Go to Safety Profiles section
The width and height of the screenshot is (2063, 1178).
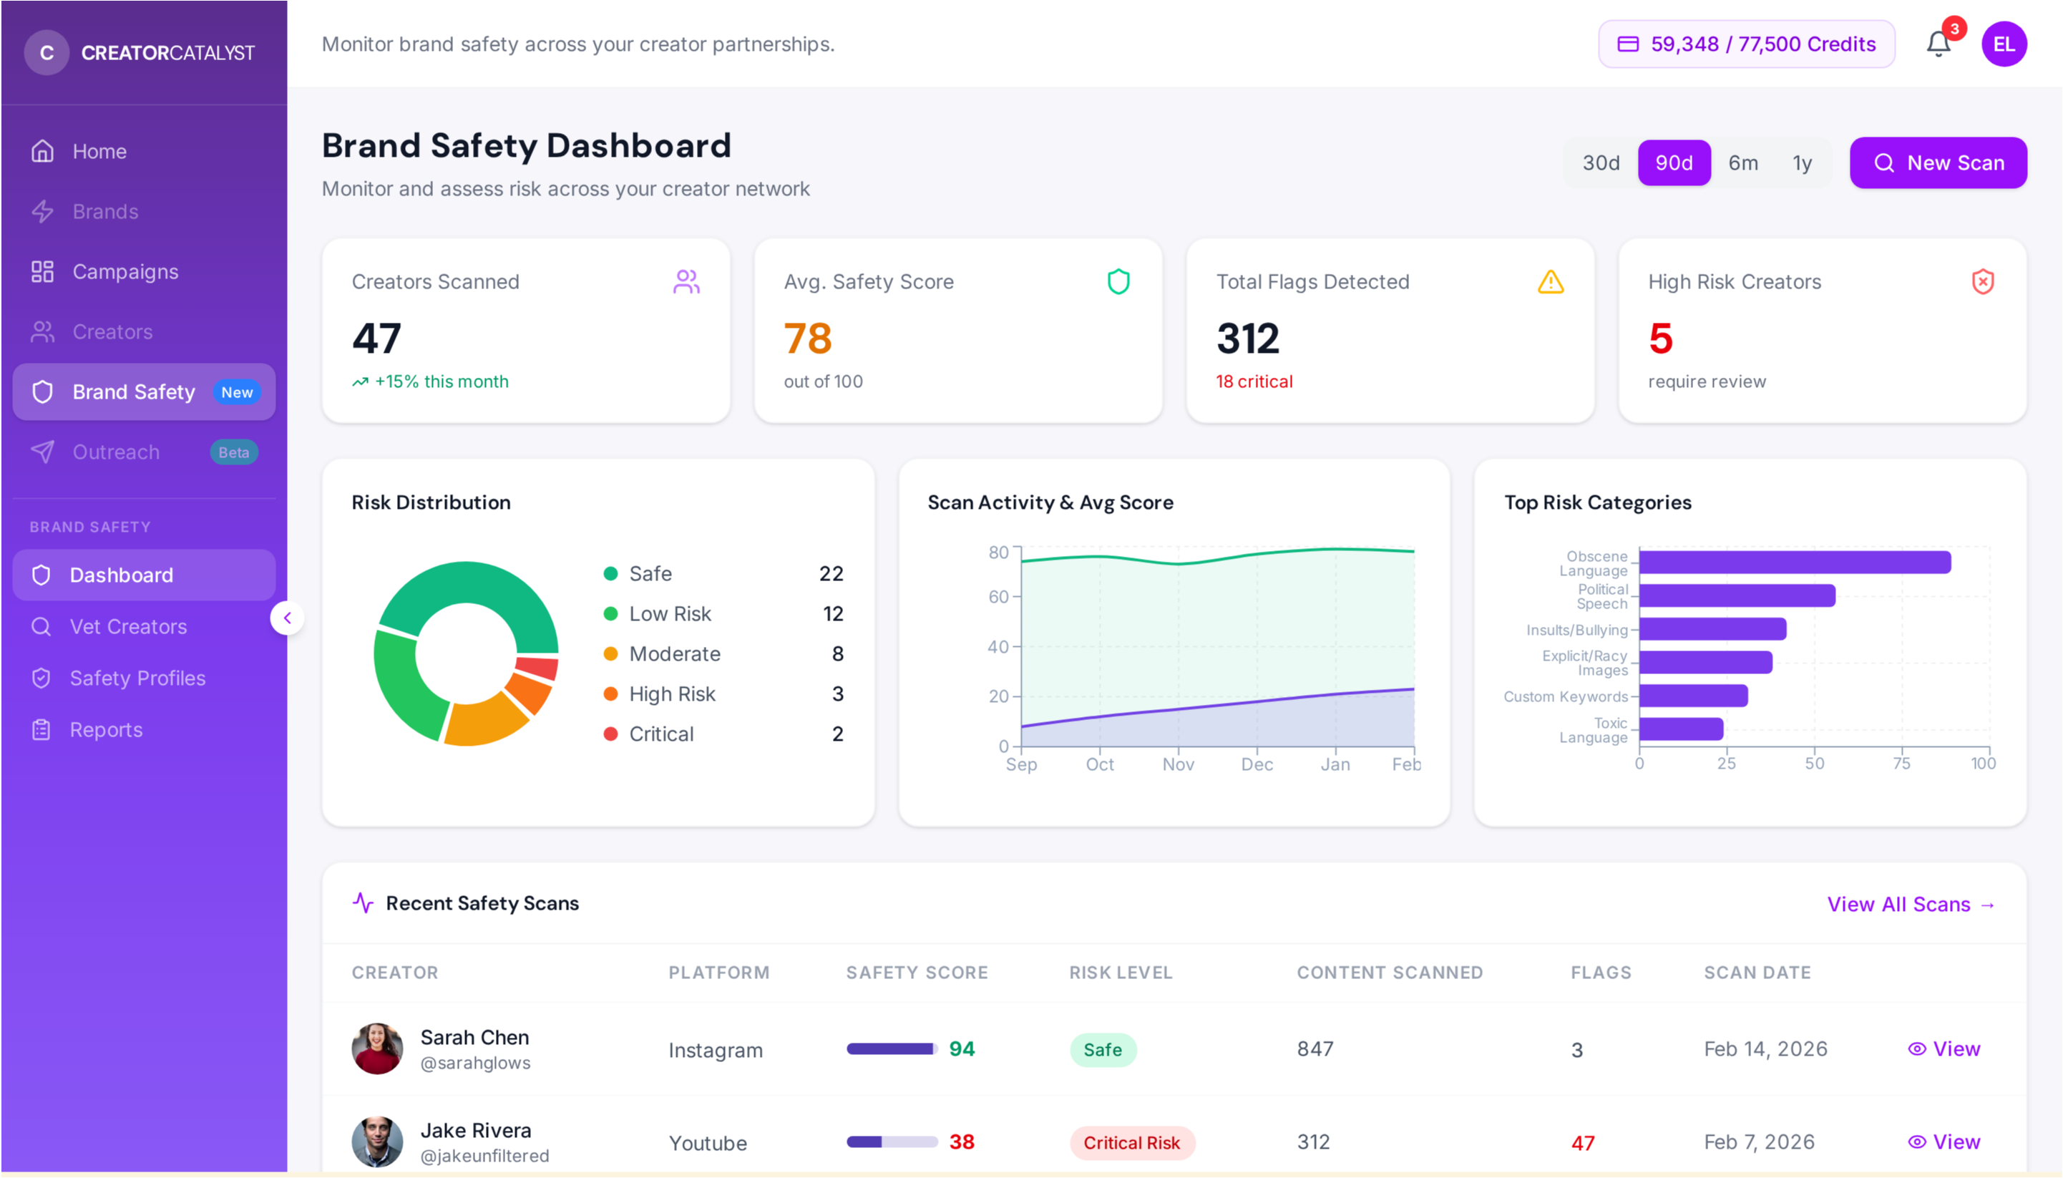pyautogui.click(x=137, y=678)
